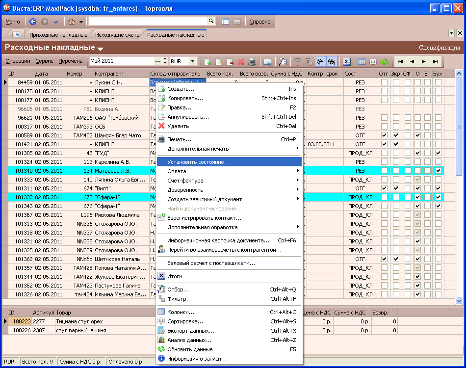The width and height of the screenshot is (466, 368).
Task: Click the Спецификация link
Action: (439, 48)
